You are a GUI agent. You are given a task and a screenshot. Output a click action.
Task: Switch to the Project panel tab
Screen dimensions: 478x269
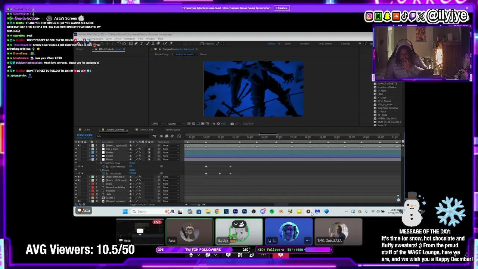(80, 49)
